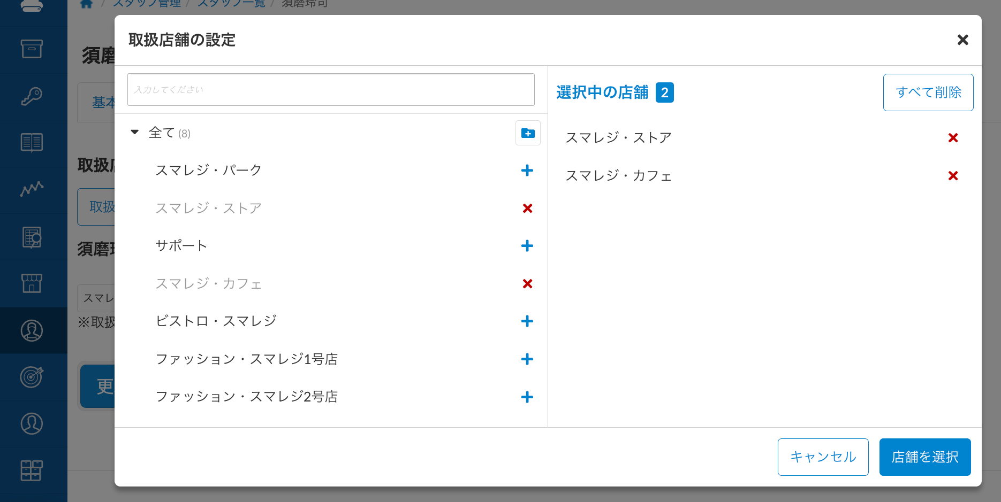
Task: Add ビストロ・スマレジ using plus icon
Action: pos(527,321)
